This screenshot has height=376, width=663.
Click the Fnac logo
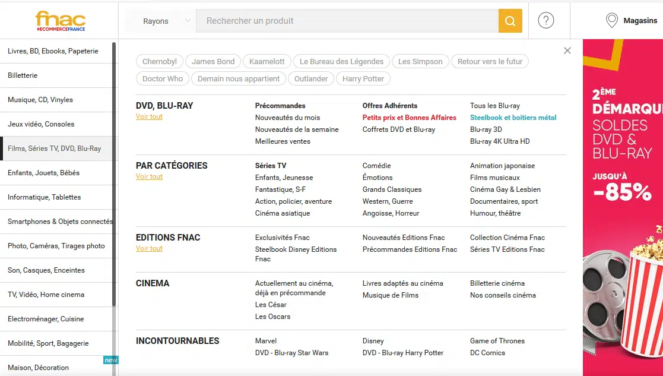60,21
